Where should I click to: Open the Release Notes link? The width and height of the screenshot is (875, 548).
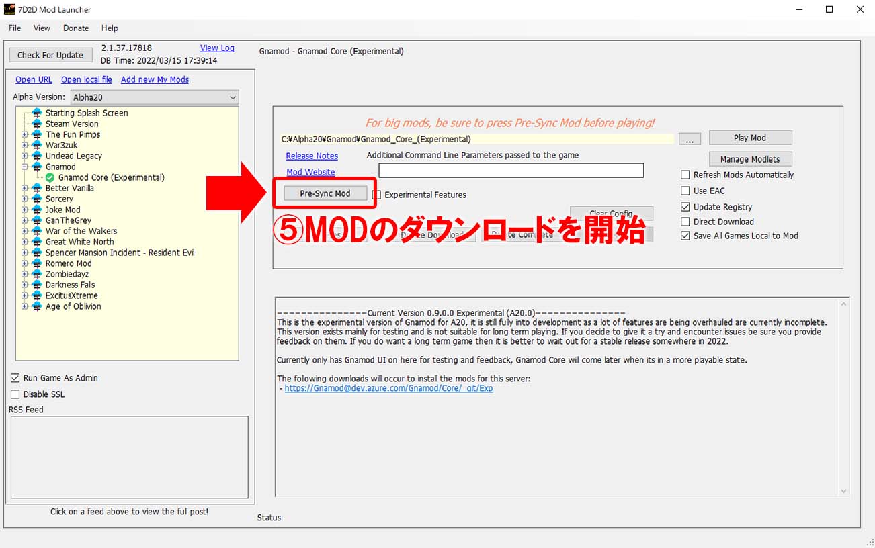312,156
